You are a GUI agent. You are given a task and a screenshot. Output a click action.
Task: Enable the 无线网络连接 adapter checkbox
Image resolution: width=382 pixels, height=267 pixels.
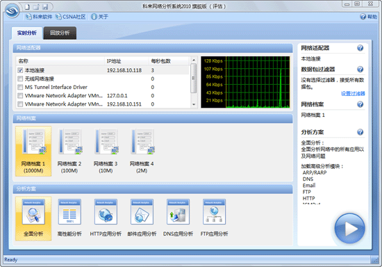click(20, 79)
